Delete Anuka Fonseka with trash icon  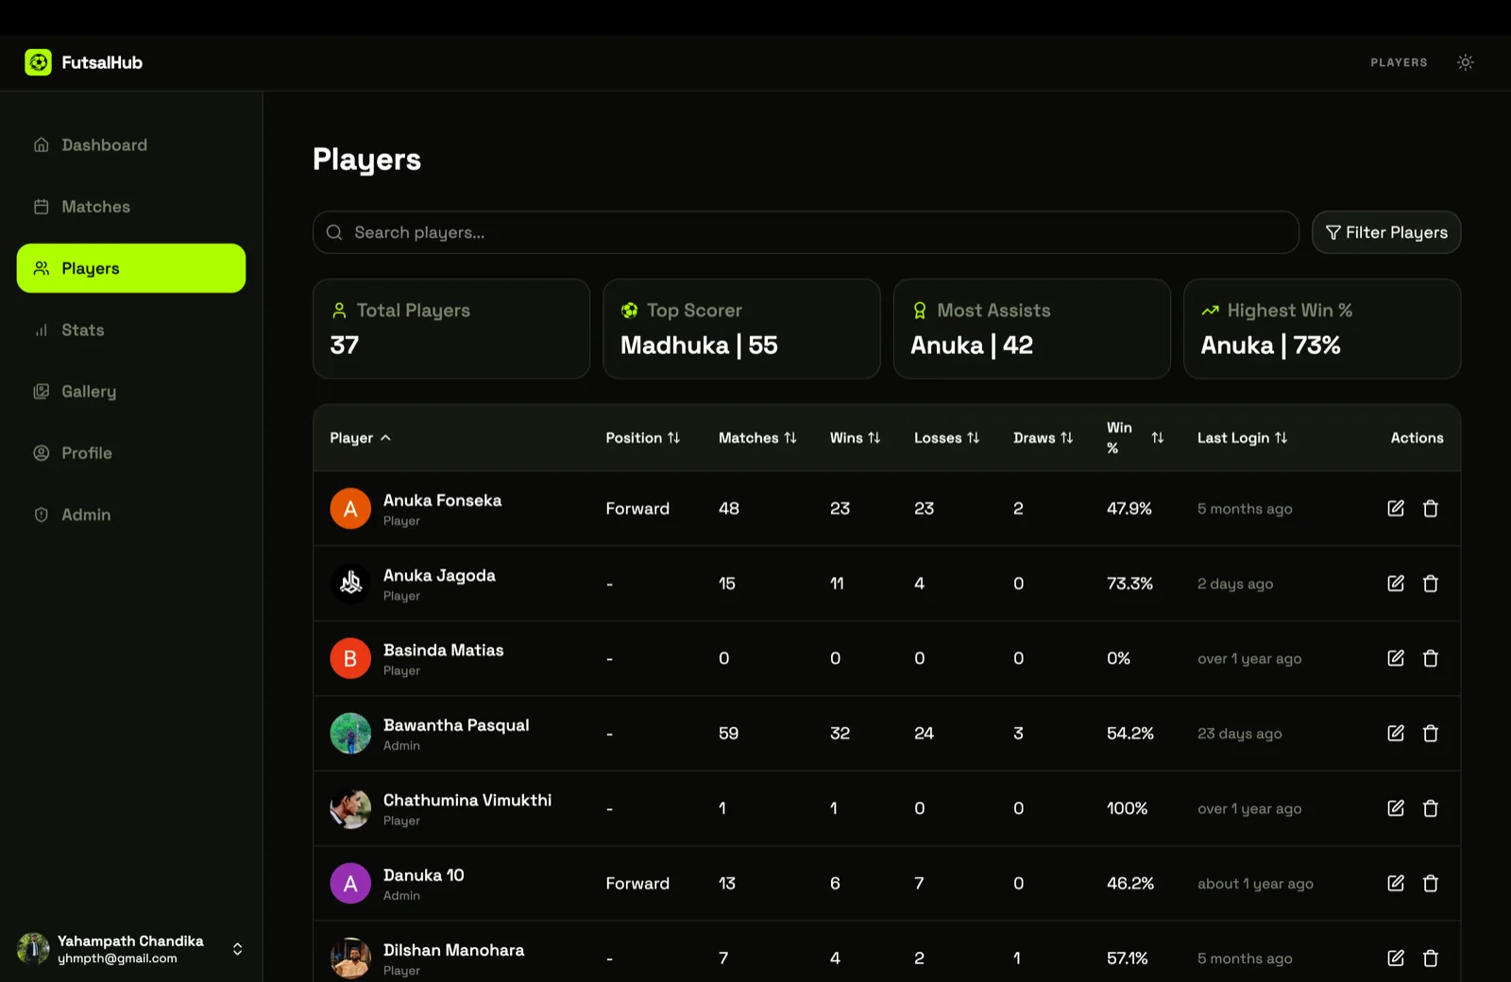(1431, 508)
